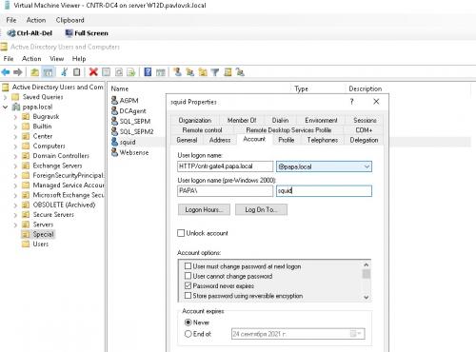
Task: Expand the Saved Queries node
Action: [x=6, y=97]
